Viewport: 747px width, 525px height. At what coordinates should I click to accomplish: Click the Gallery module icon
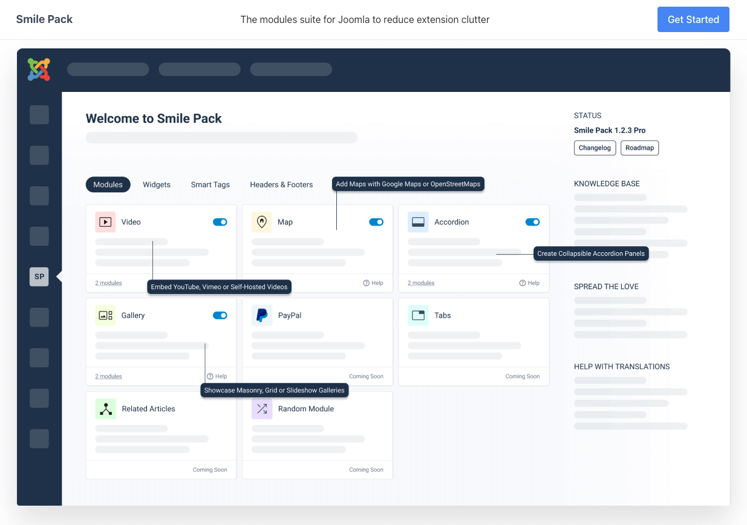pyautogui.click(x=105, y=315)
